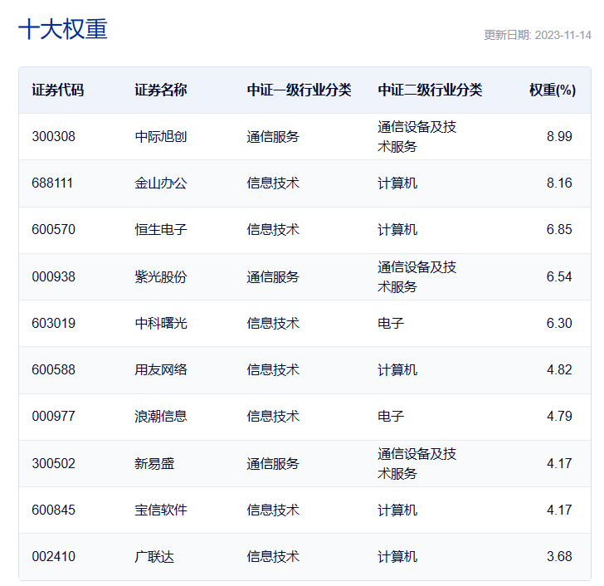604x586 pixels.
Task: Click stock code 300502
Action: pos(54,463)
